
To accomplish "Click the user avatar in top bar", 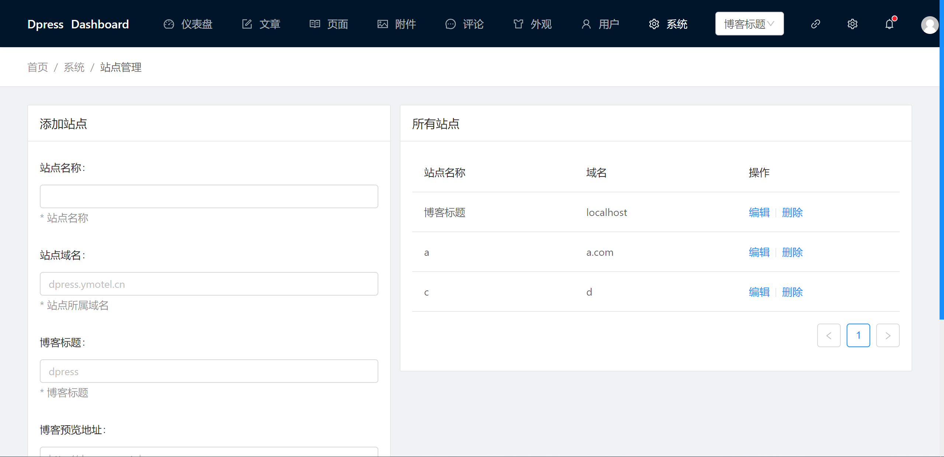I will [x=930, y=25].
